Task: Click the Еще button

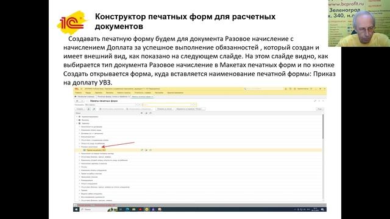Action: (319, 109)
